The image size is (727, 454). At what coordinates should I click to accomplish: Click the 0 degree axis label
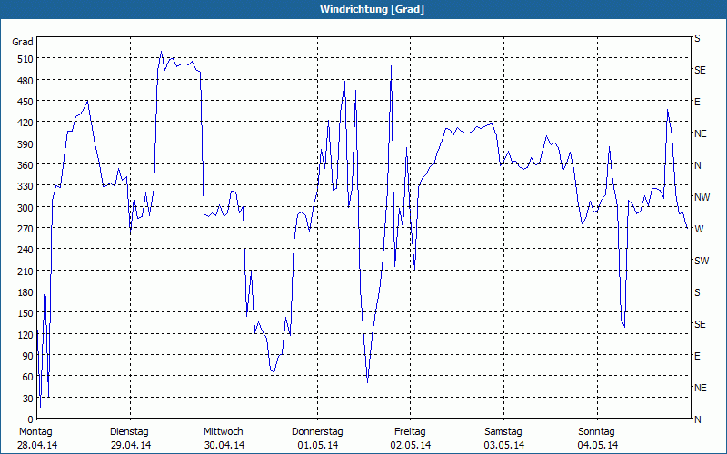[31, 419]
